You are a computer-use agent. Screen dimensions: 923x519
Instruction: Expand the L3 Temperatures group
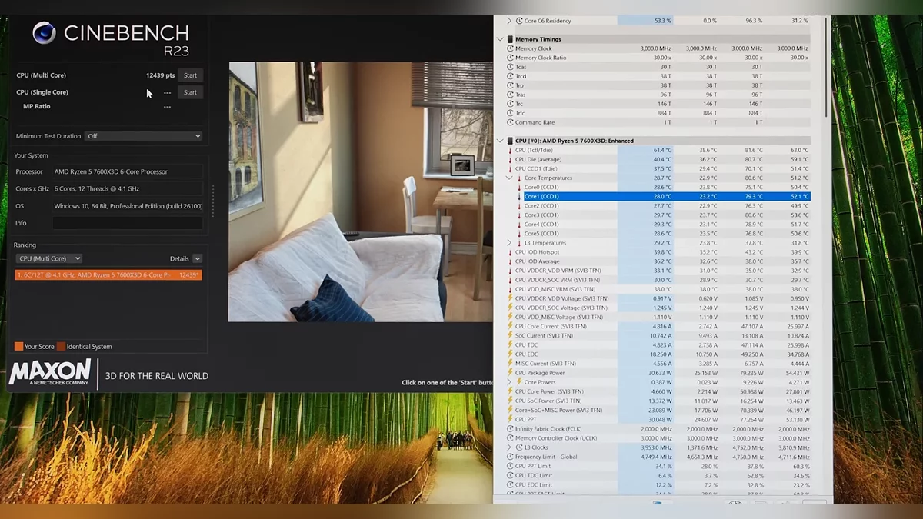509,243
